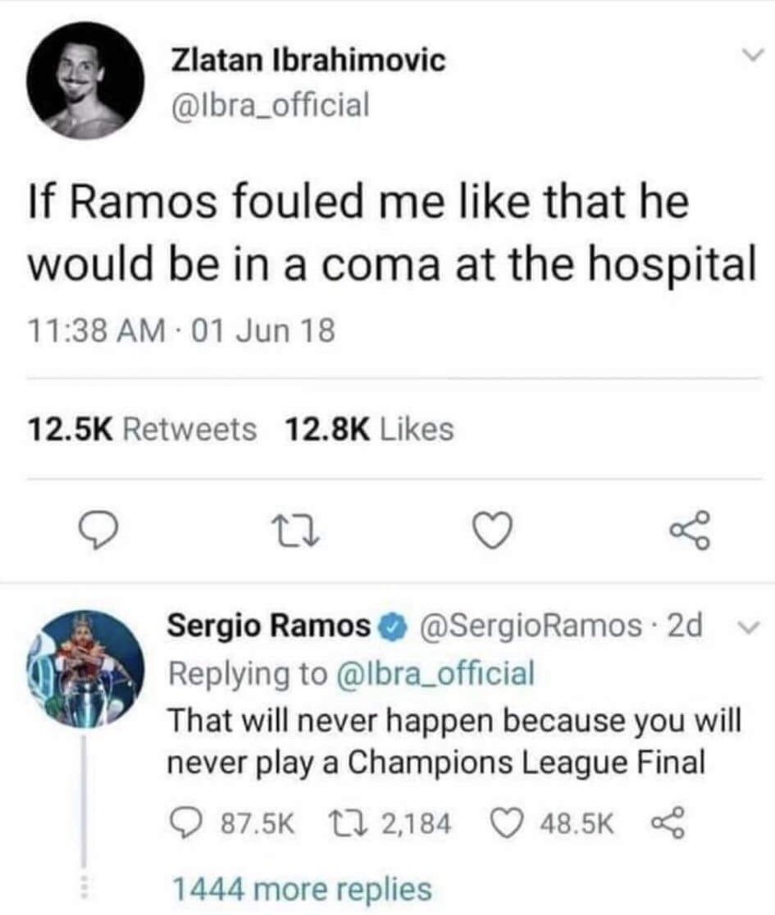Open the tweet timestamp 11:38 AM 01 Jun 18

(x=181, y=330)
